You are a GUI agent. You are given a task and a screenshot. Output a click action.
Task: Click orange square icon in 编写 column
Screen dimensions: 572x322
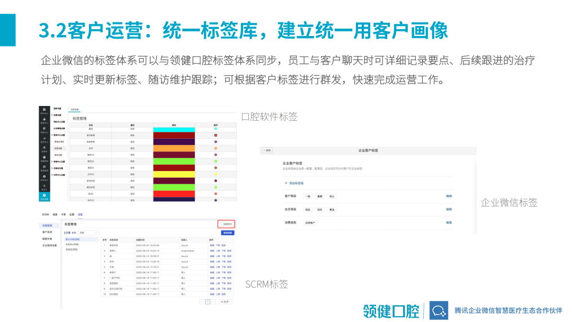216,148
